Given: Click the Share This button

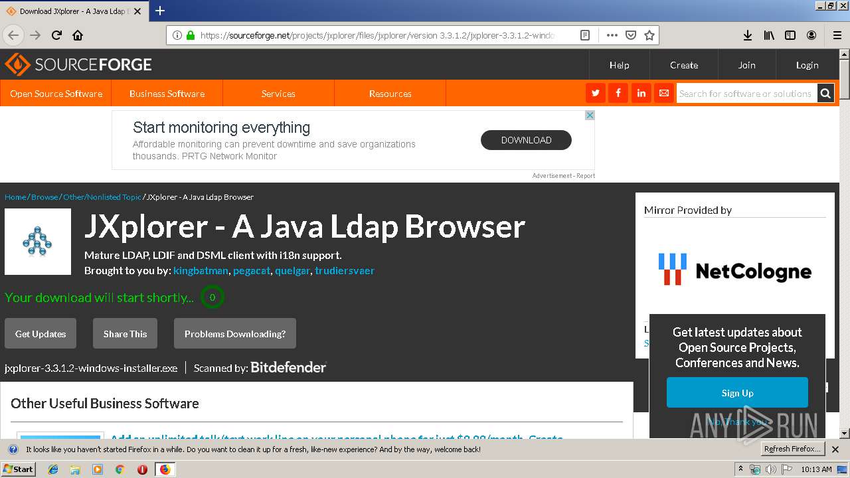Looking at the screenshot, I should pyautogui.click(x=125, y=333).
